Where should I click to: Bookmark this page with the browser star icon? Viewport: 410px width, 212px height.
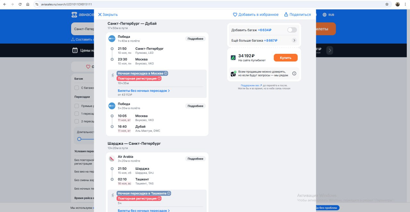click(387, 4)
